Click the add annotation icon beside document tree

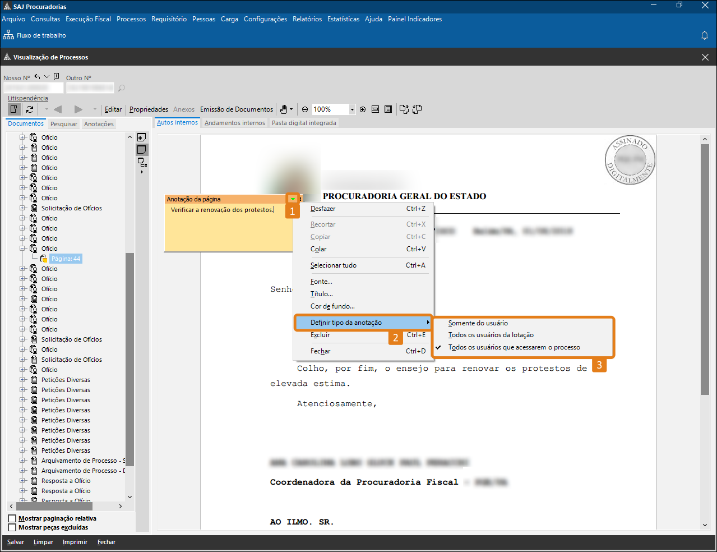(x=142, y=137)
